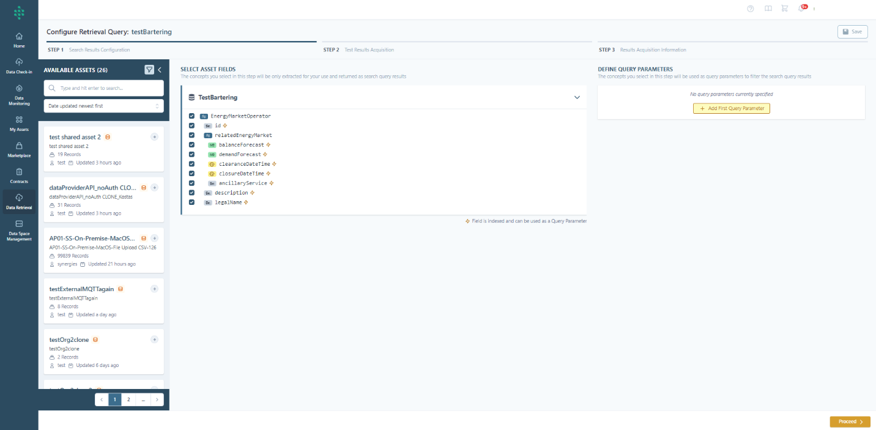Deselect the legalName field checkbox
Image resolution: width=876 pixels, height=430 pixels.
191,202
